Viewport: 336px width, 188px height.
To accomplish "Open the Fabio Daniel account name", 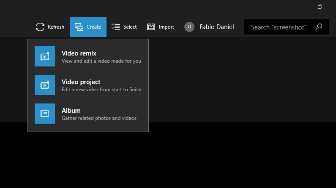I will click(x=217, y=27).
